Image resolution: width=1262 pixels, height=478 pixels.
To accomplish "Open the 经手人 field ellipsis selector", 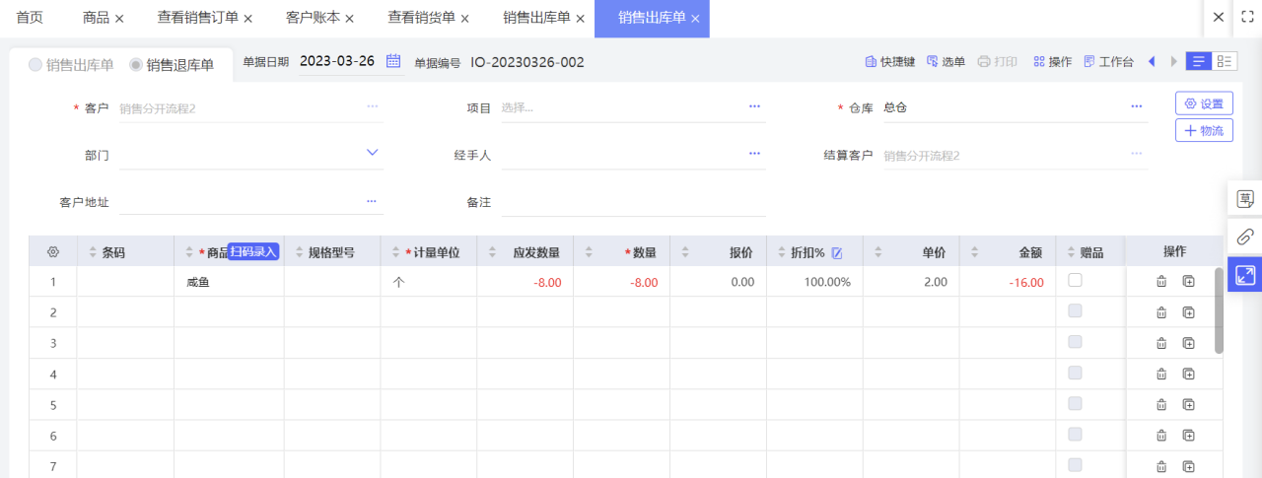I will [754, 153].
